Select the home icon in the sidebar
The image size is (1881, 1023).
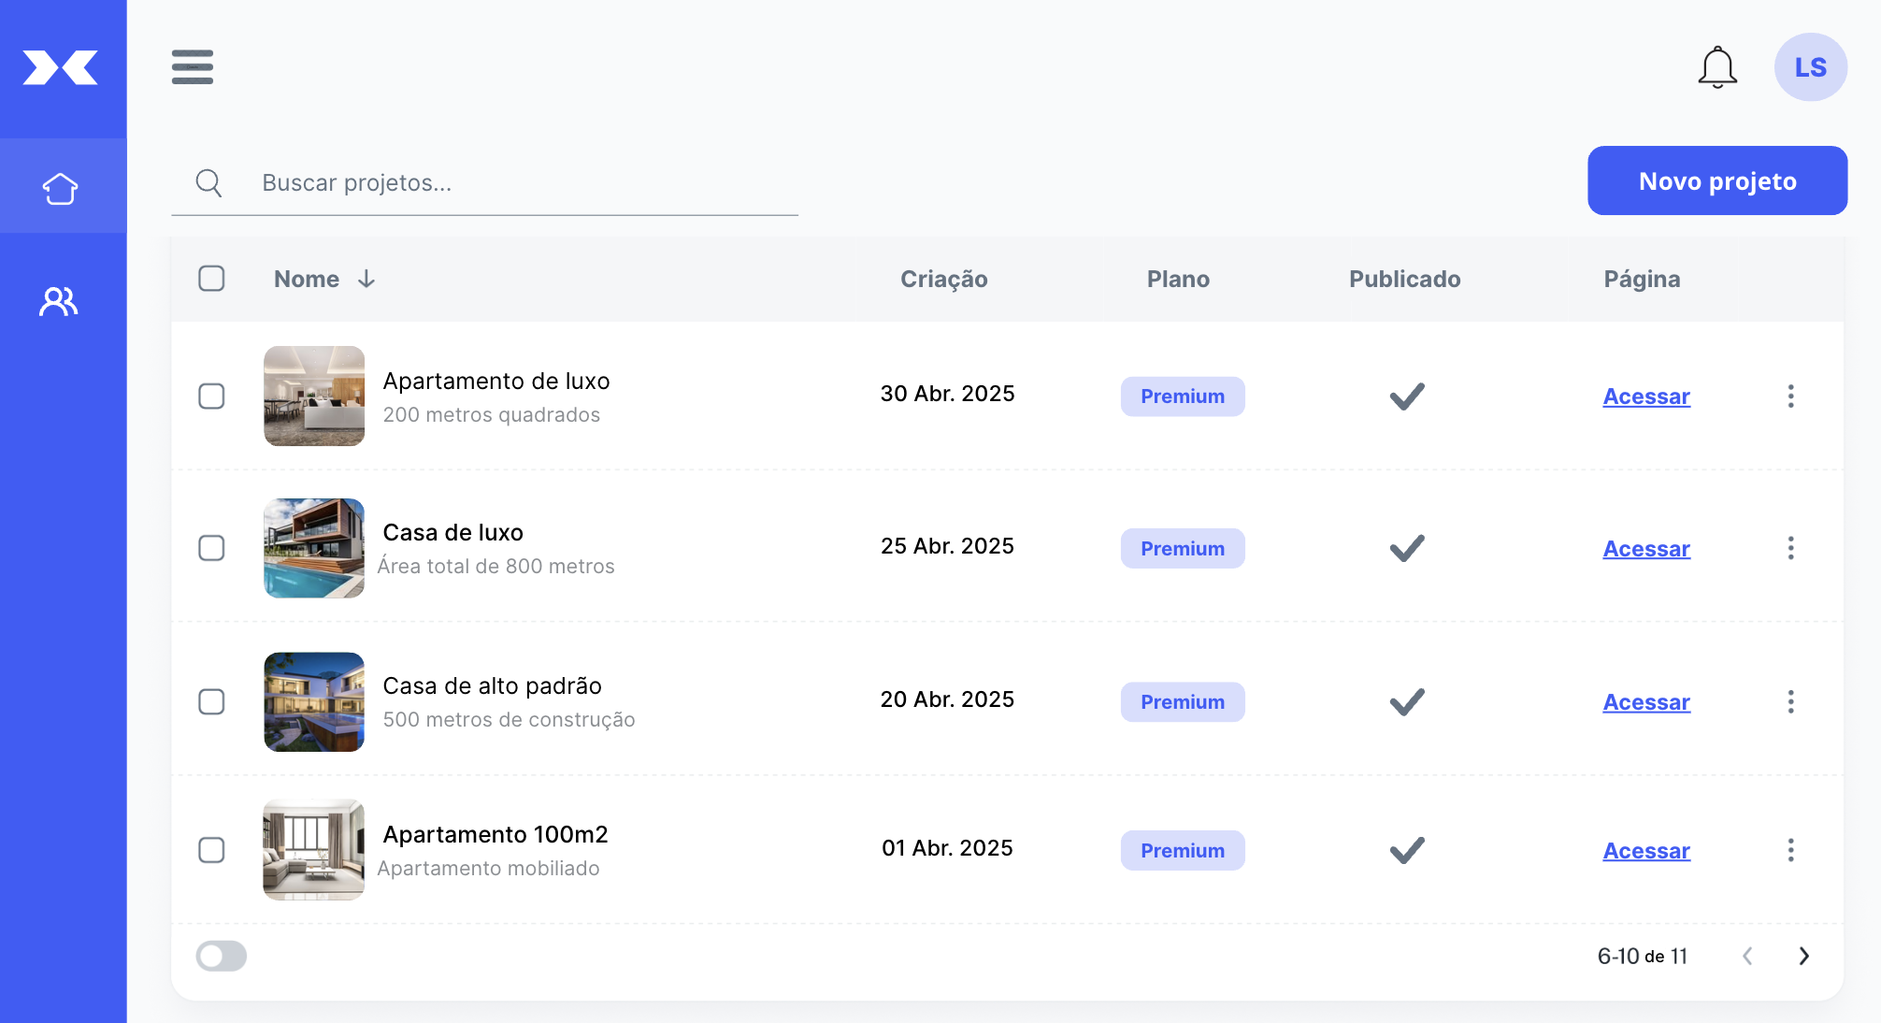[x=60, y=186]
